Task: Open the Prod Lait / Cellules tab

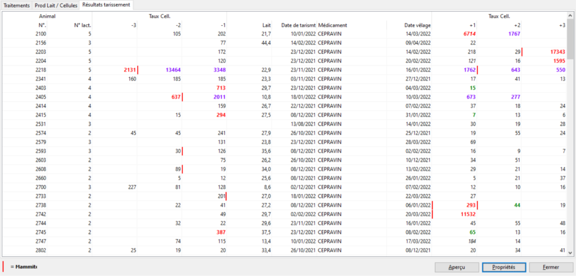Action: pos(56,5)
